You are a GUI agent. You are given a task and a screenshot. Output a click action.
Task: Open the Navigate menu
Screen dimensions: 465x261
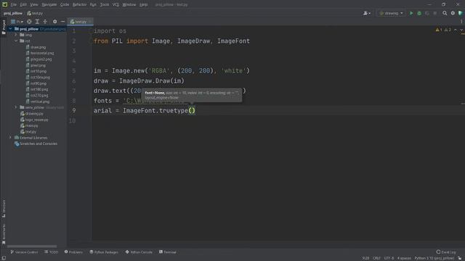pos(49,4)
